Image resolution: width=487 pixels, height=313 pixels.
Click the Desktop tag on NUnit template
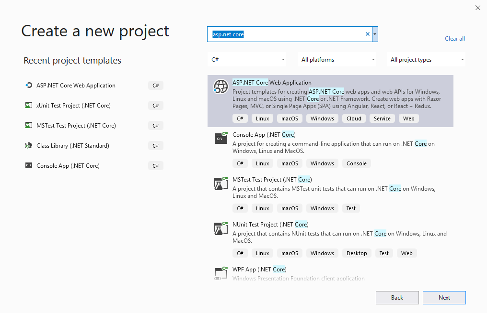pos(357,253)
